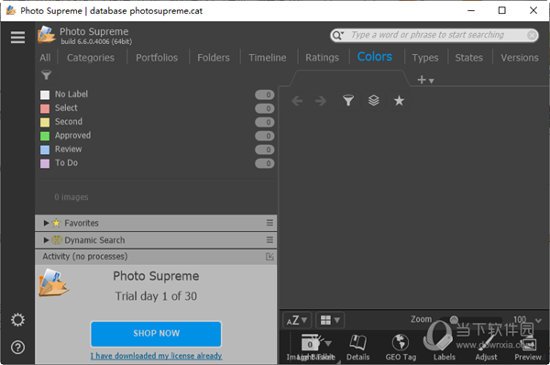550x365 pixels.
Task: Click the SHOP NOW button
Action: pos(156,334)
